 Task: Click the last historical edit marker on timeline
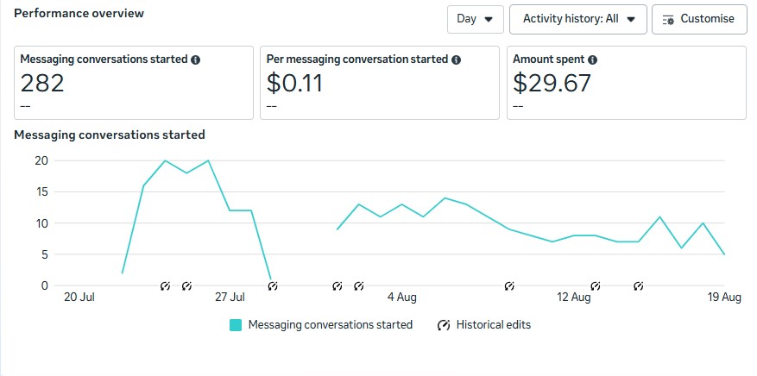pyautogui.click(x=638, y=285)
